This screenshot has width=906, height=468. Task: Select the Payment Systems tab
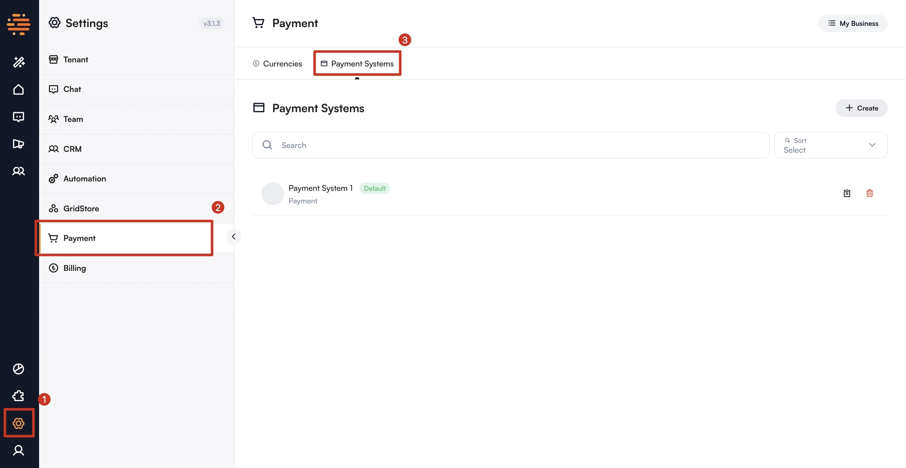click(357, 64)
